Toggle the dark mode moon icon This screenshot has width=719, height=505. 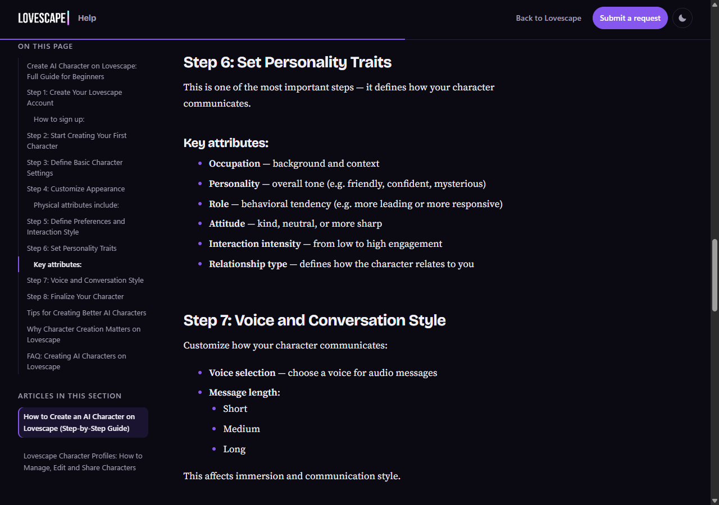pyautogui.click(x=682, y=18)
